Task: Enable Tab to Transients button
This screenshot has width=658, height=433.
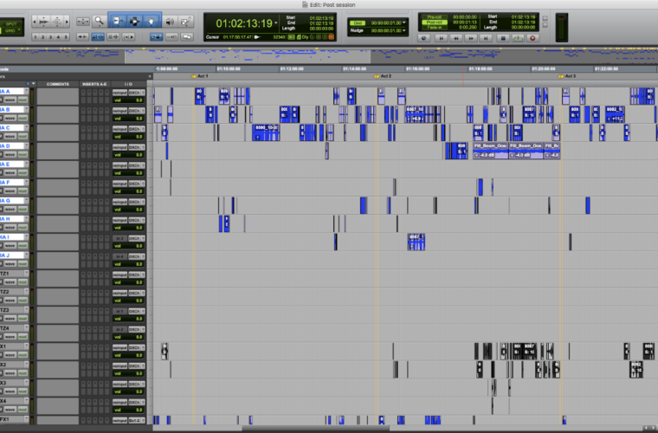Action: [x=82, y=37]
